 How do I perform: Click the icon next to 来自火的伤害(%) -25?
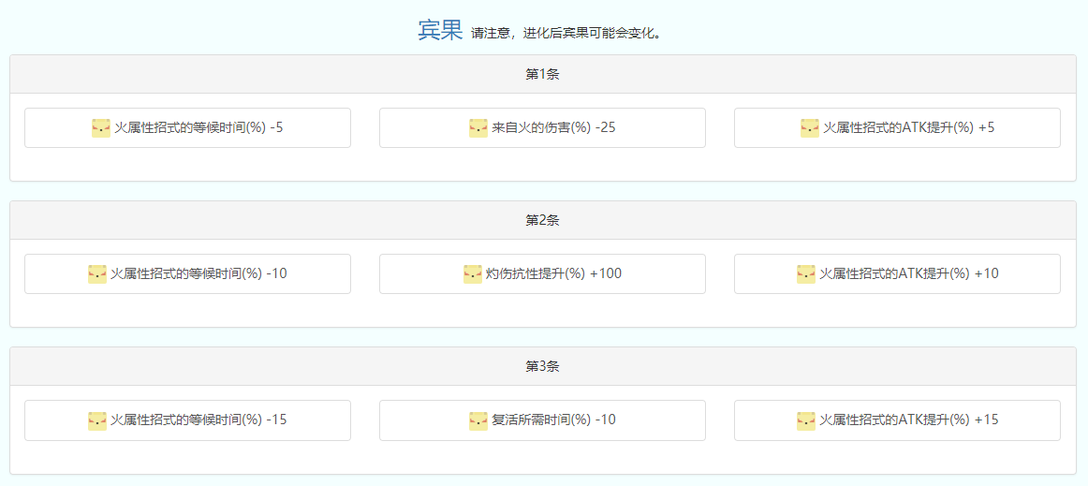pyautogui.click(x=478, y=128)
